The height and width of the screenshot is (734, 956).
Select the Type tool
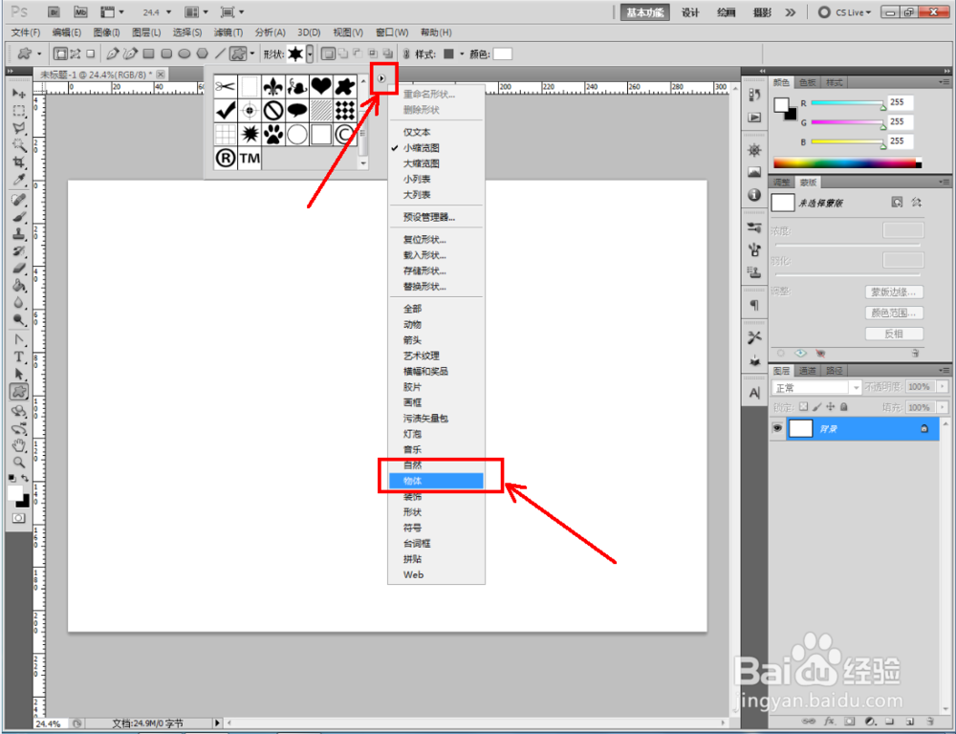pos(19,357)
